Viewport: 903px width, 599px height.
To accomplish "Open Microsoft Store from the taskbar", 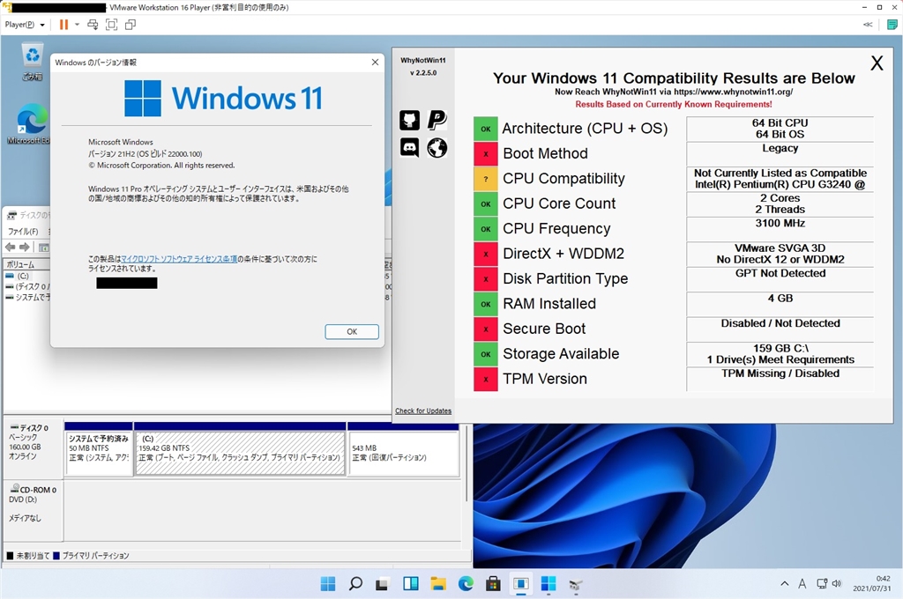I will 493,583.
